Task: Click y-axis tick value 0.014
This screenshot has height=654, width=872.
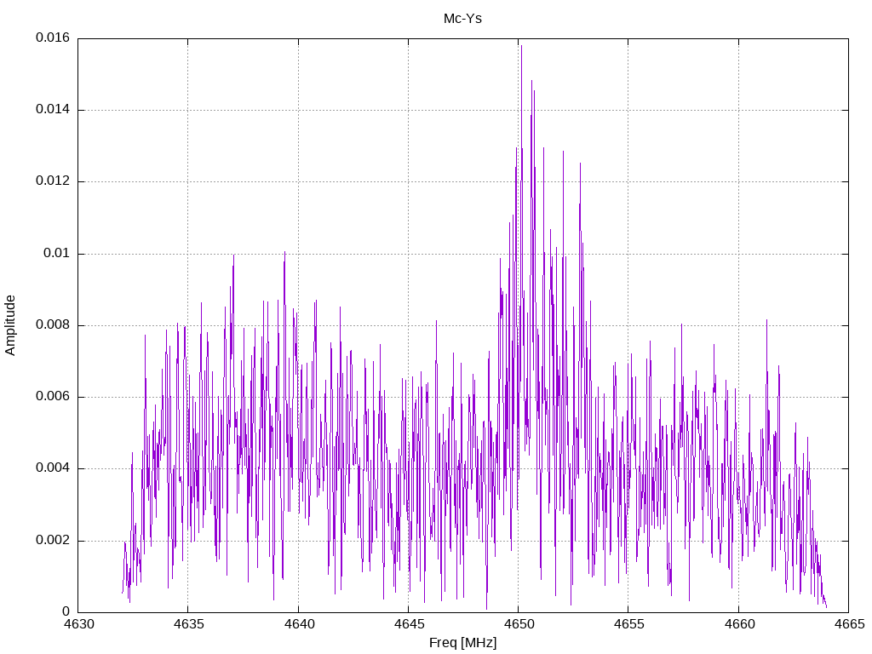Action: (x=53, y=110)
